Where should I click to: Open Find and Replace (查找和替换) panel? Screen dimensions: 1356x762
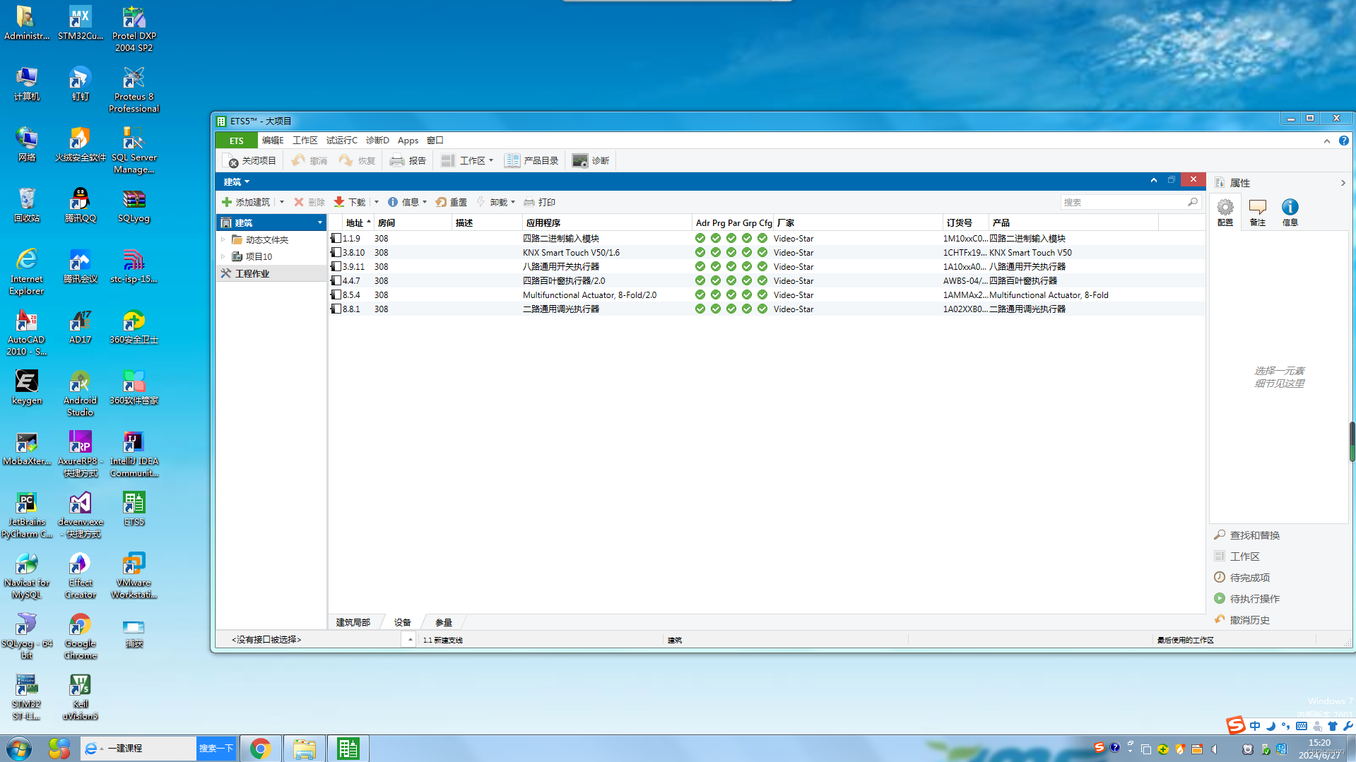pyautogui.click(x=1254, y=535)
